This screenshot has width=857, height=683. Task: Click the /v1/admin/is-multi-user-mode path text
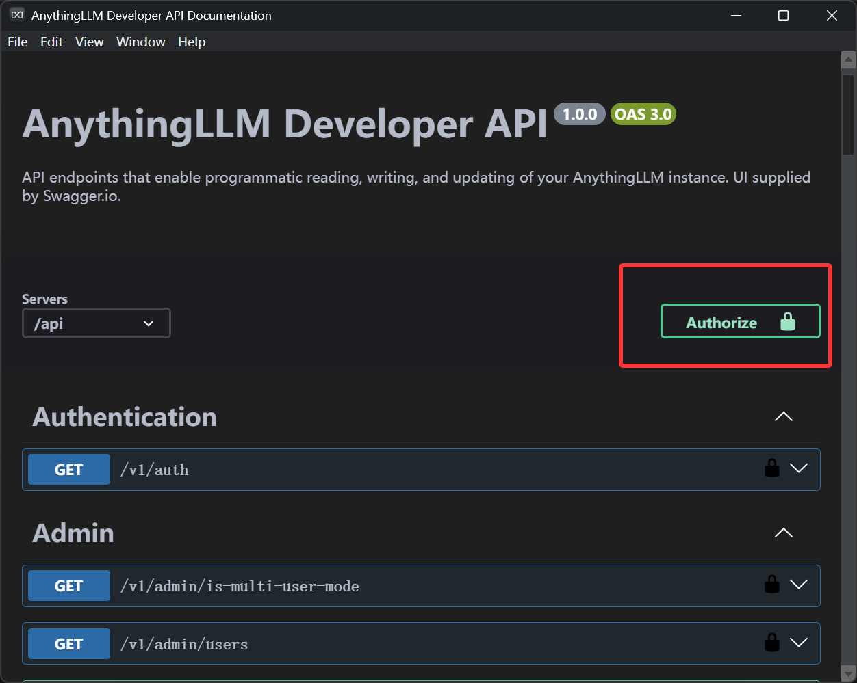pos(240,586)
